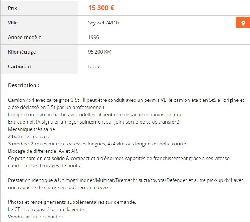
Task: Click the Seyssel 74910 city text
Action: 103,23
